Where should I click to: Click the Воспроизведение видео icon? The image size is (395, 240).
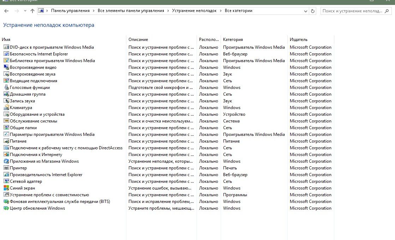pos(6,67)
